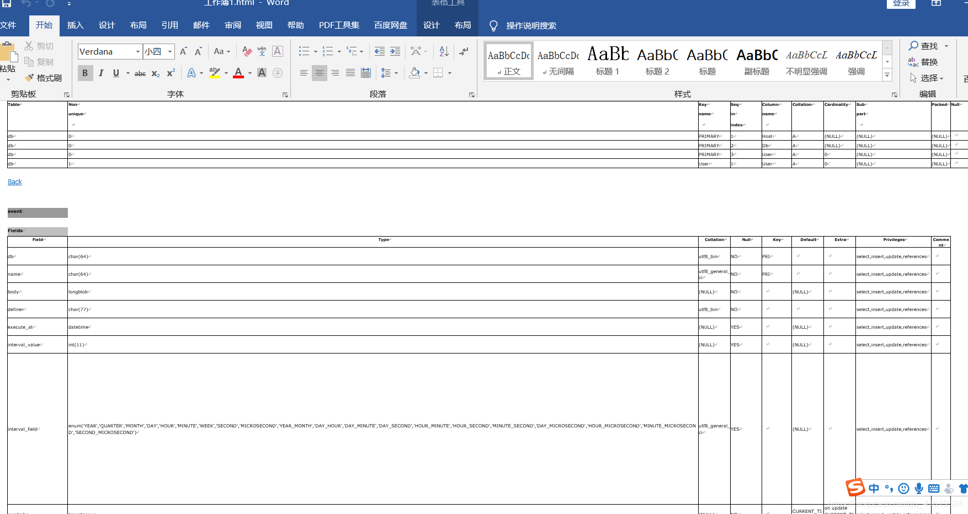Click the Sort icon
This screenshot has width=968, height=514.
[444, 51]
